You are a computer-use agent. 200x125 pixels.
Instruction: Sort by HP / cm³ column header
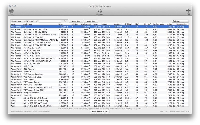point(148,24)
